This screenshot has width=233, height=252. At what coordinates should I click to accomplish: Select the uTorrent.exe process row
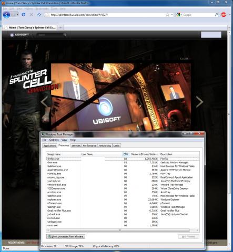(123, 203)
